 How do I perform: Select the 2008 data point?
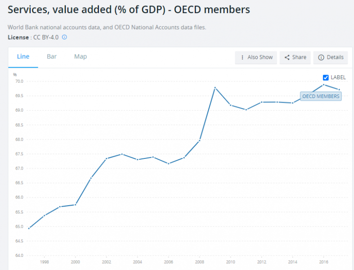click(x=199, y=140)
